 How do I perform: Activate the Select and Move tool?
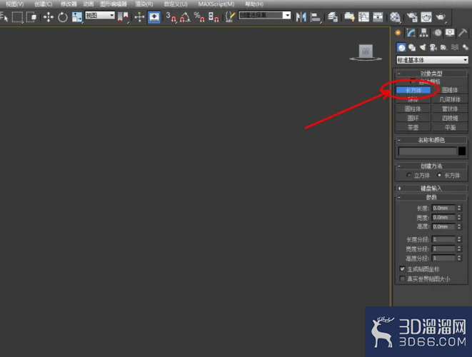(48, 17)
